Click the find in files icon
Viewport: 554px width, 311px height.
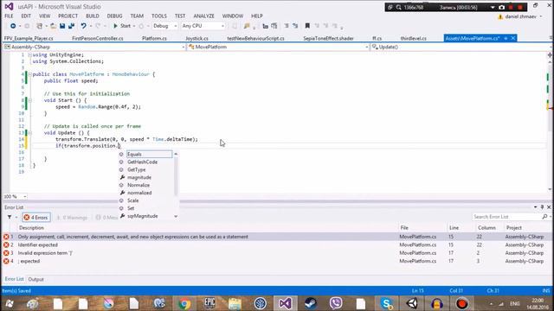pyautogui.click(x=247, y=26)
